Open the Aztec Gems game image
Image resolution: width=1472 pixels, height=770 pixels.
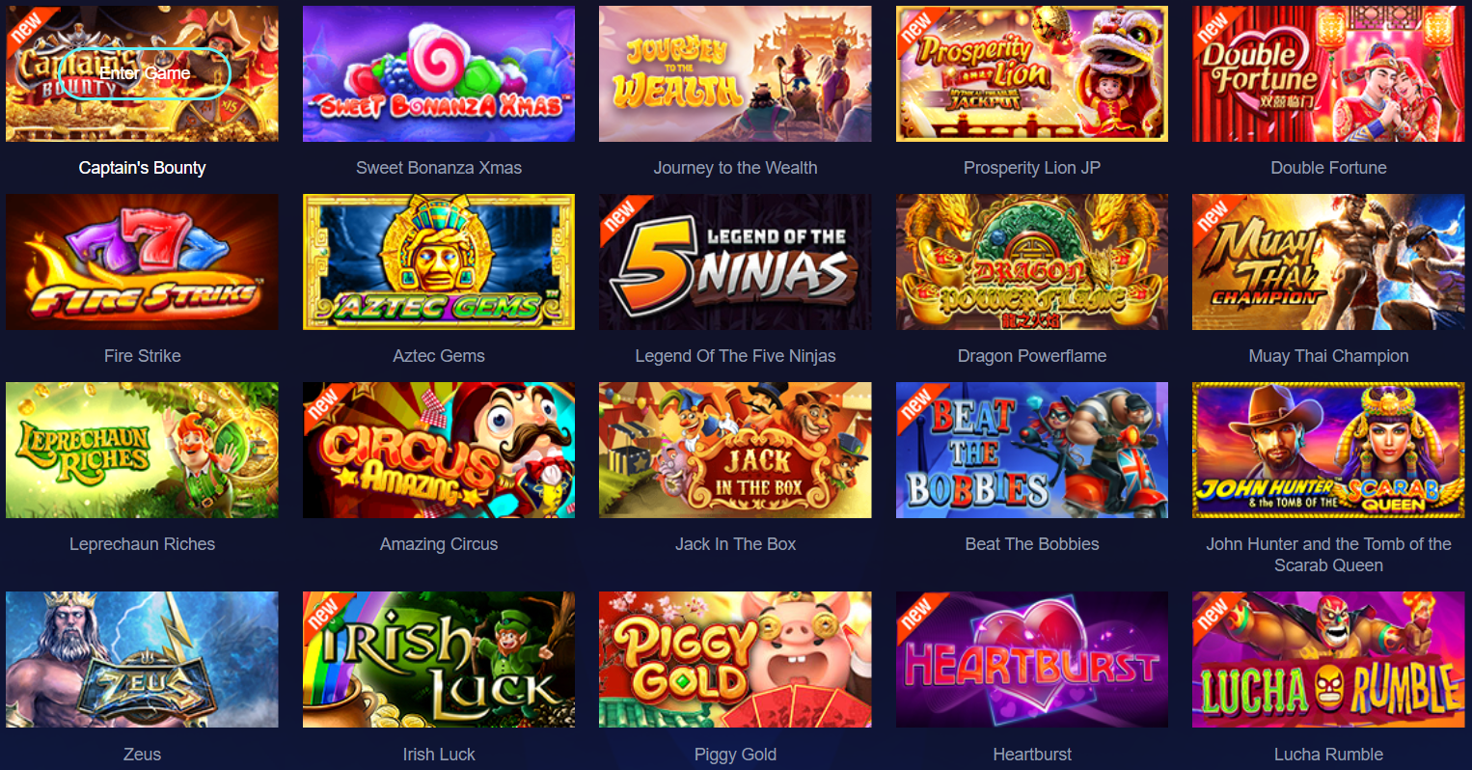pos(439,261)
